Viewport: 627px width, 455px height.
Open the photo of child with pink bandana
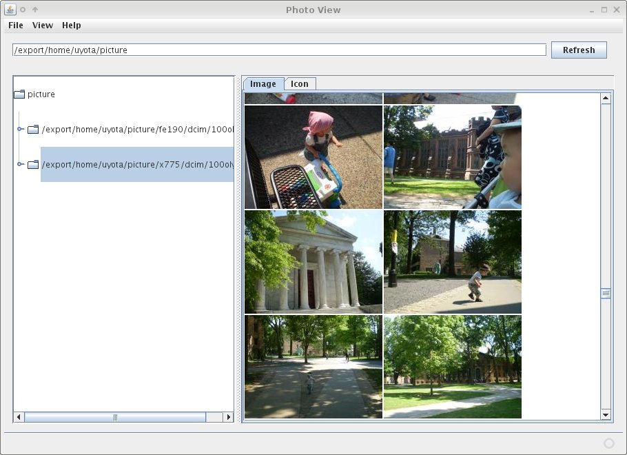[x=313, y=157]
